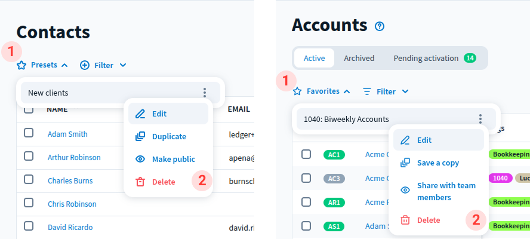Open three-dot menu for 1040: Biweekly Accounts
Viewport: 530px width, 239px height.
(480, 119)
